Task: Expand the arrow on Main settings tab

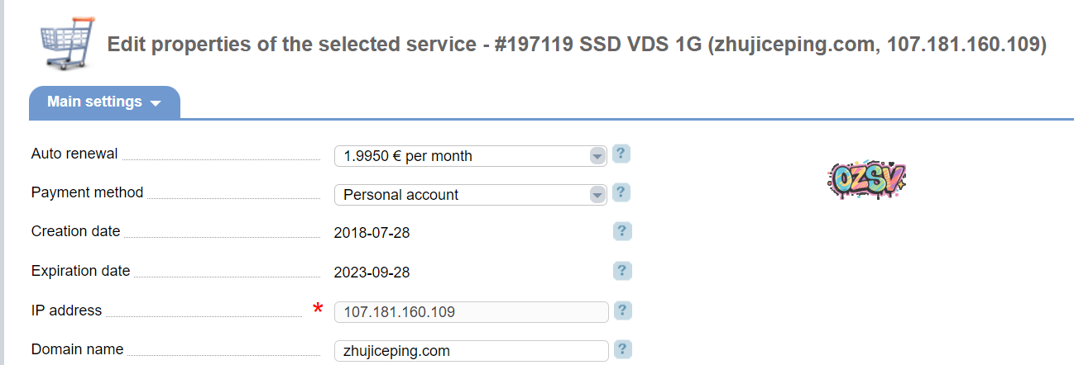Action: coord(156,104)
